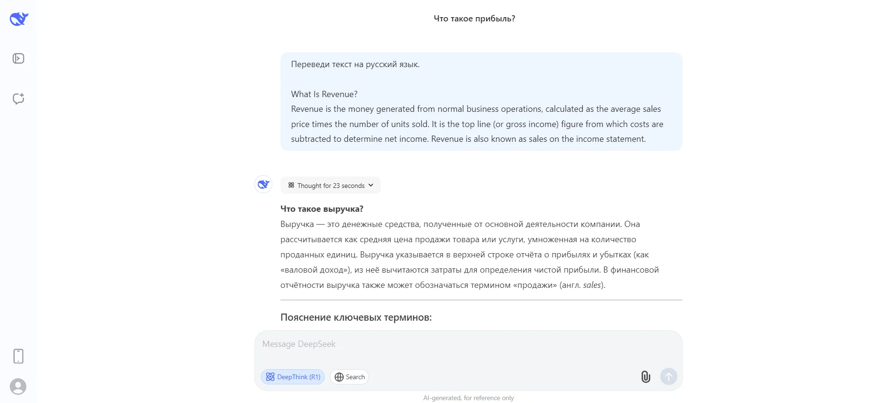Click the user message 'Переведи текст на русский язык.'
This screenshot has width=896, height=403.
pos(355,64)
